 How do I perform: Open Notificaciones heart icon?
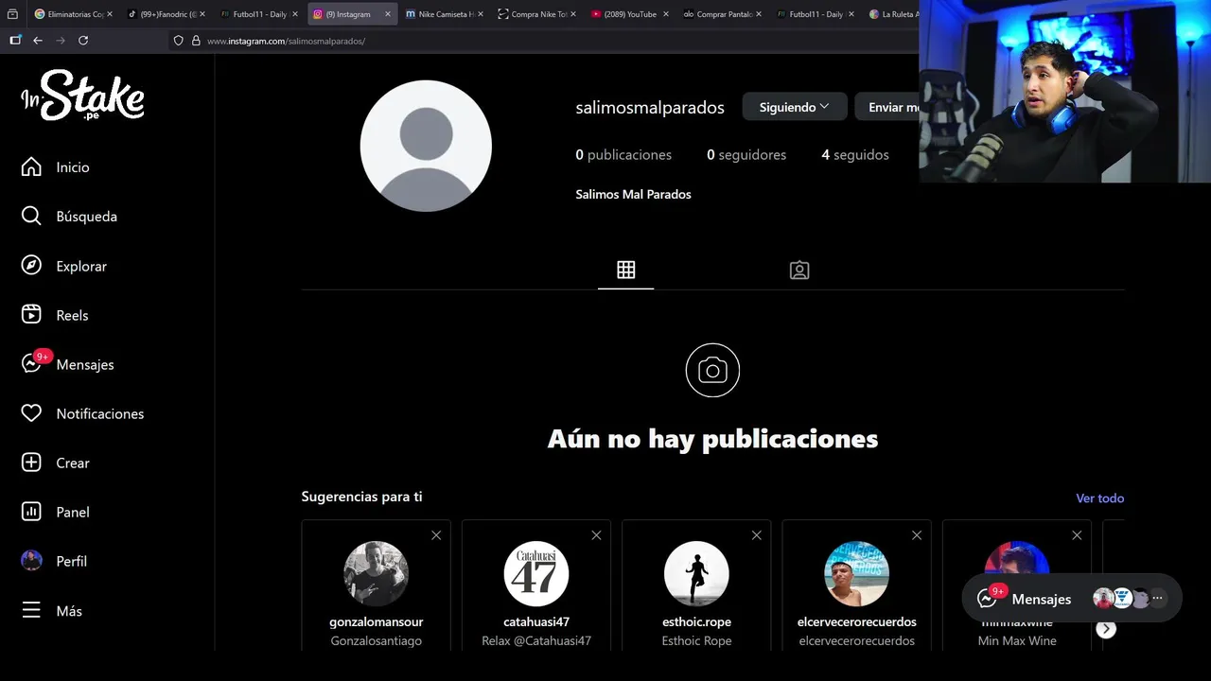pyautogui.click(x=31, y=413)
